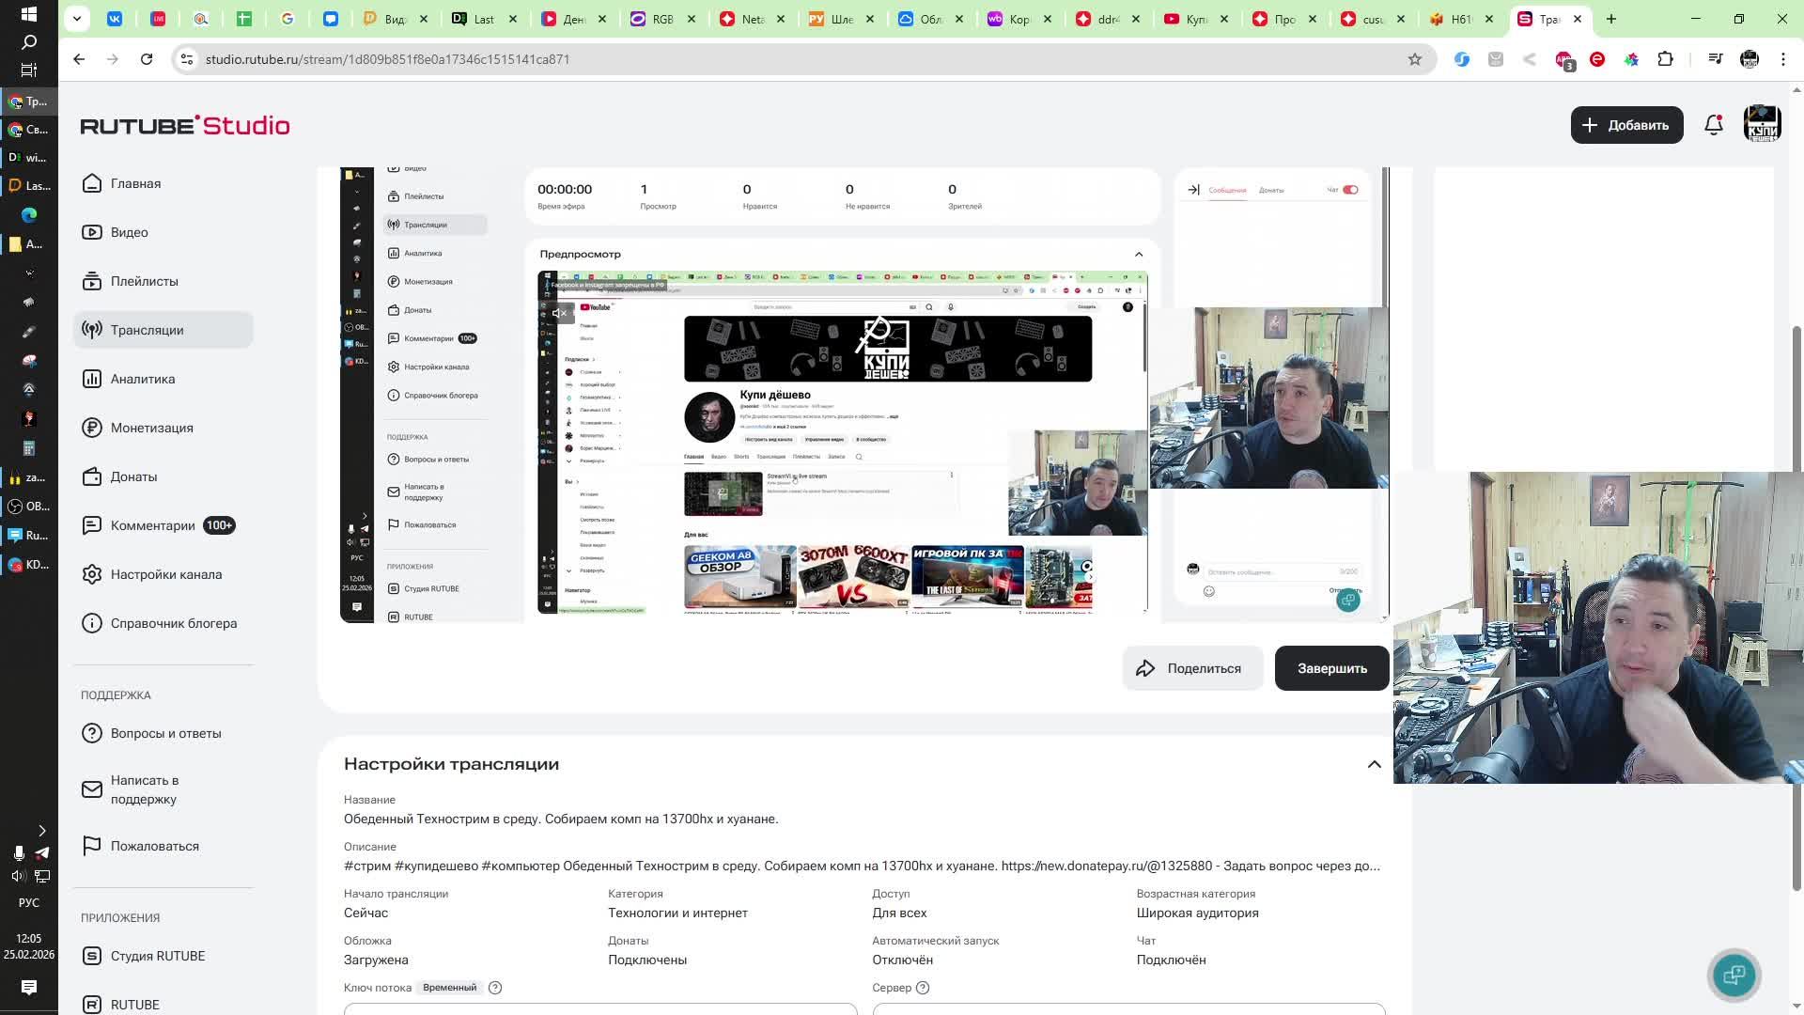Open the browser tab search dropdown

77,18
